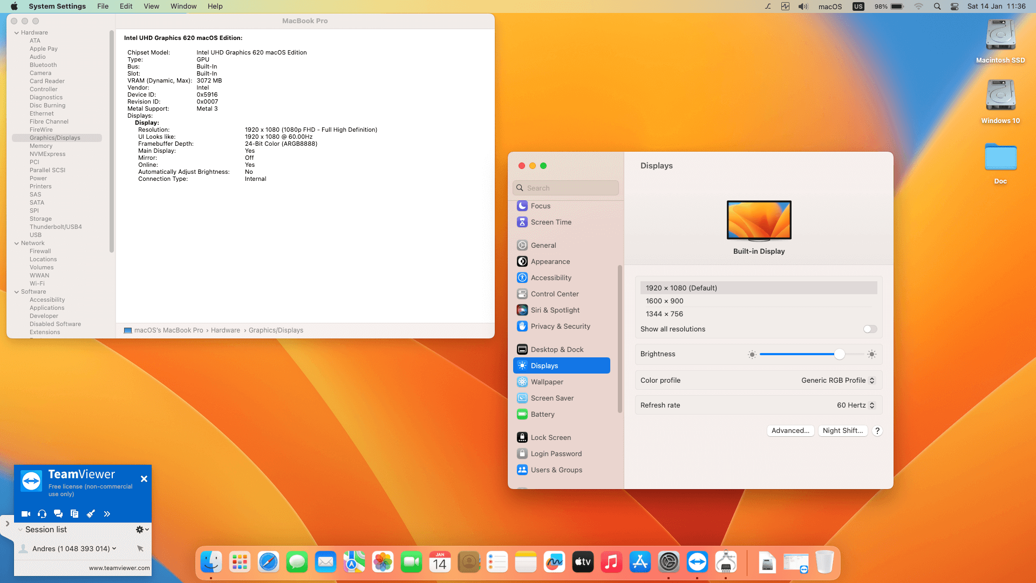
Task: Click the Spotlight search icon in menu bar
Action: coord(937,6)
